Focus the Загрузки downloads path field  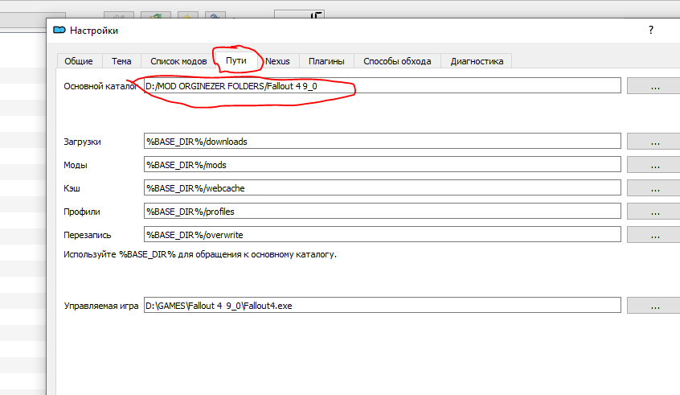382,142
